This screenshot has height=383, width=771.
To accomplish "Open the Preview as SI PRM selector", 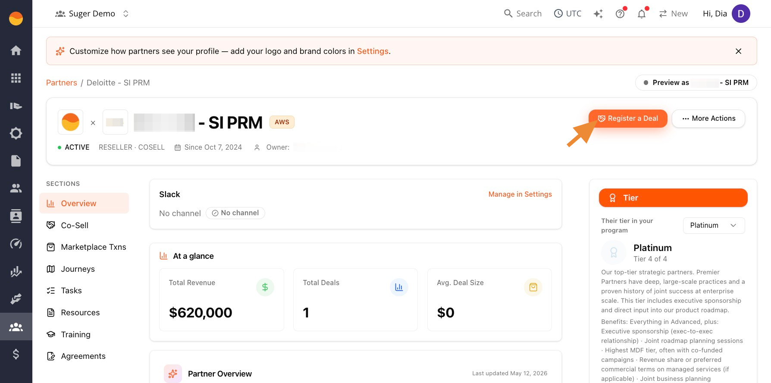I will pyautogui.click(x=696, y=83).
